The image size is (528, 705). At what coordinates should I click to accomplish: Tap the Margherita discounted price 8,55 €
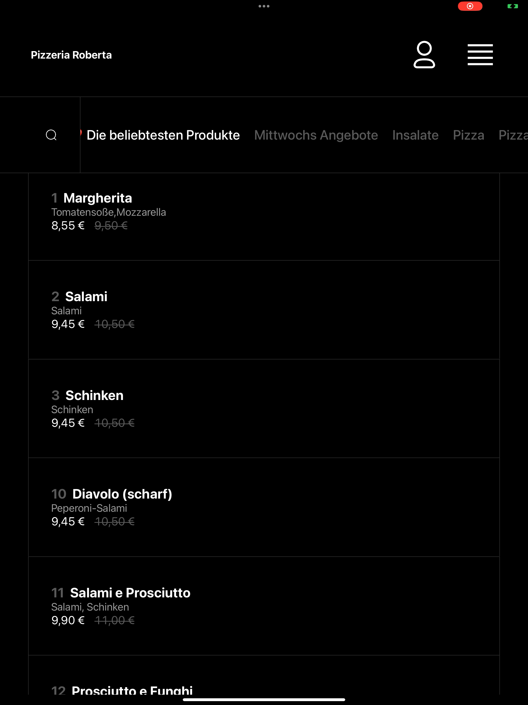click(68, 226)
